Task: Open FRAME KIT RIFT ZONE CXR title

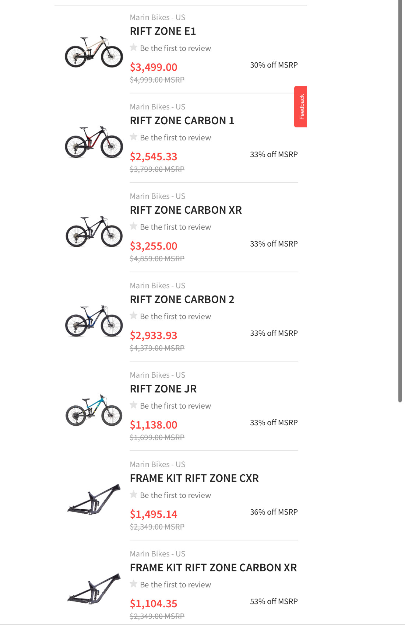Action: [194, 478]
